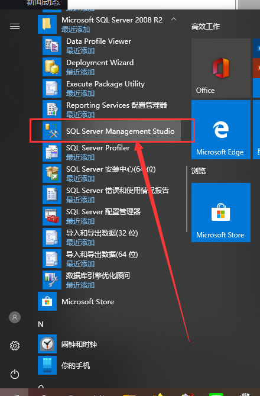
Task: Click the letter N section header
Action: 41,324
